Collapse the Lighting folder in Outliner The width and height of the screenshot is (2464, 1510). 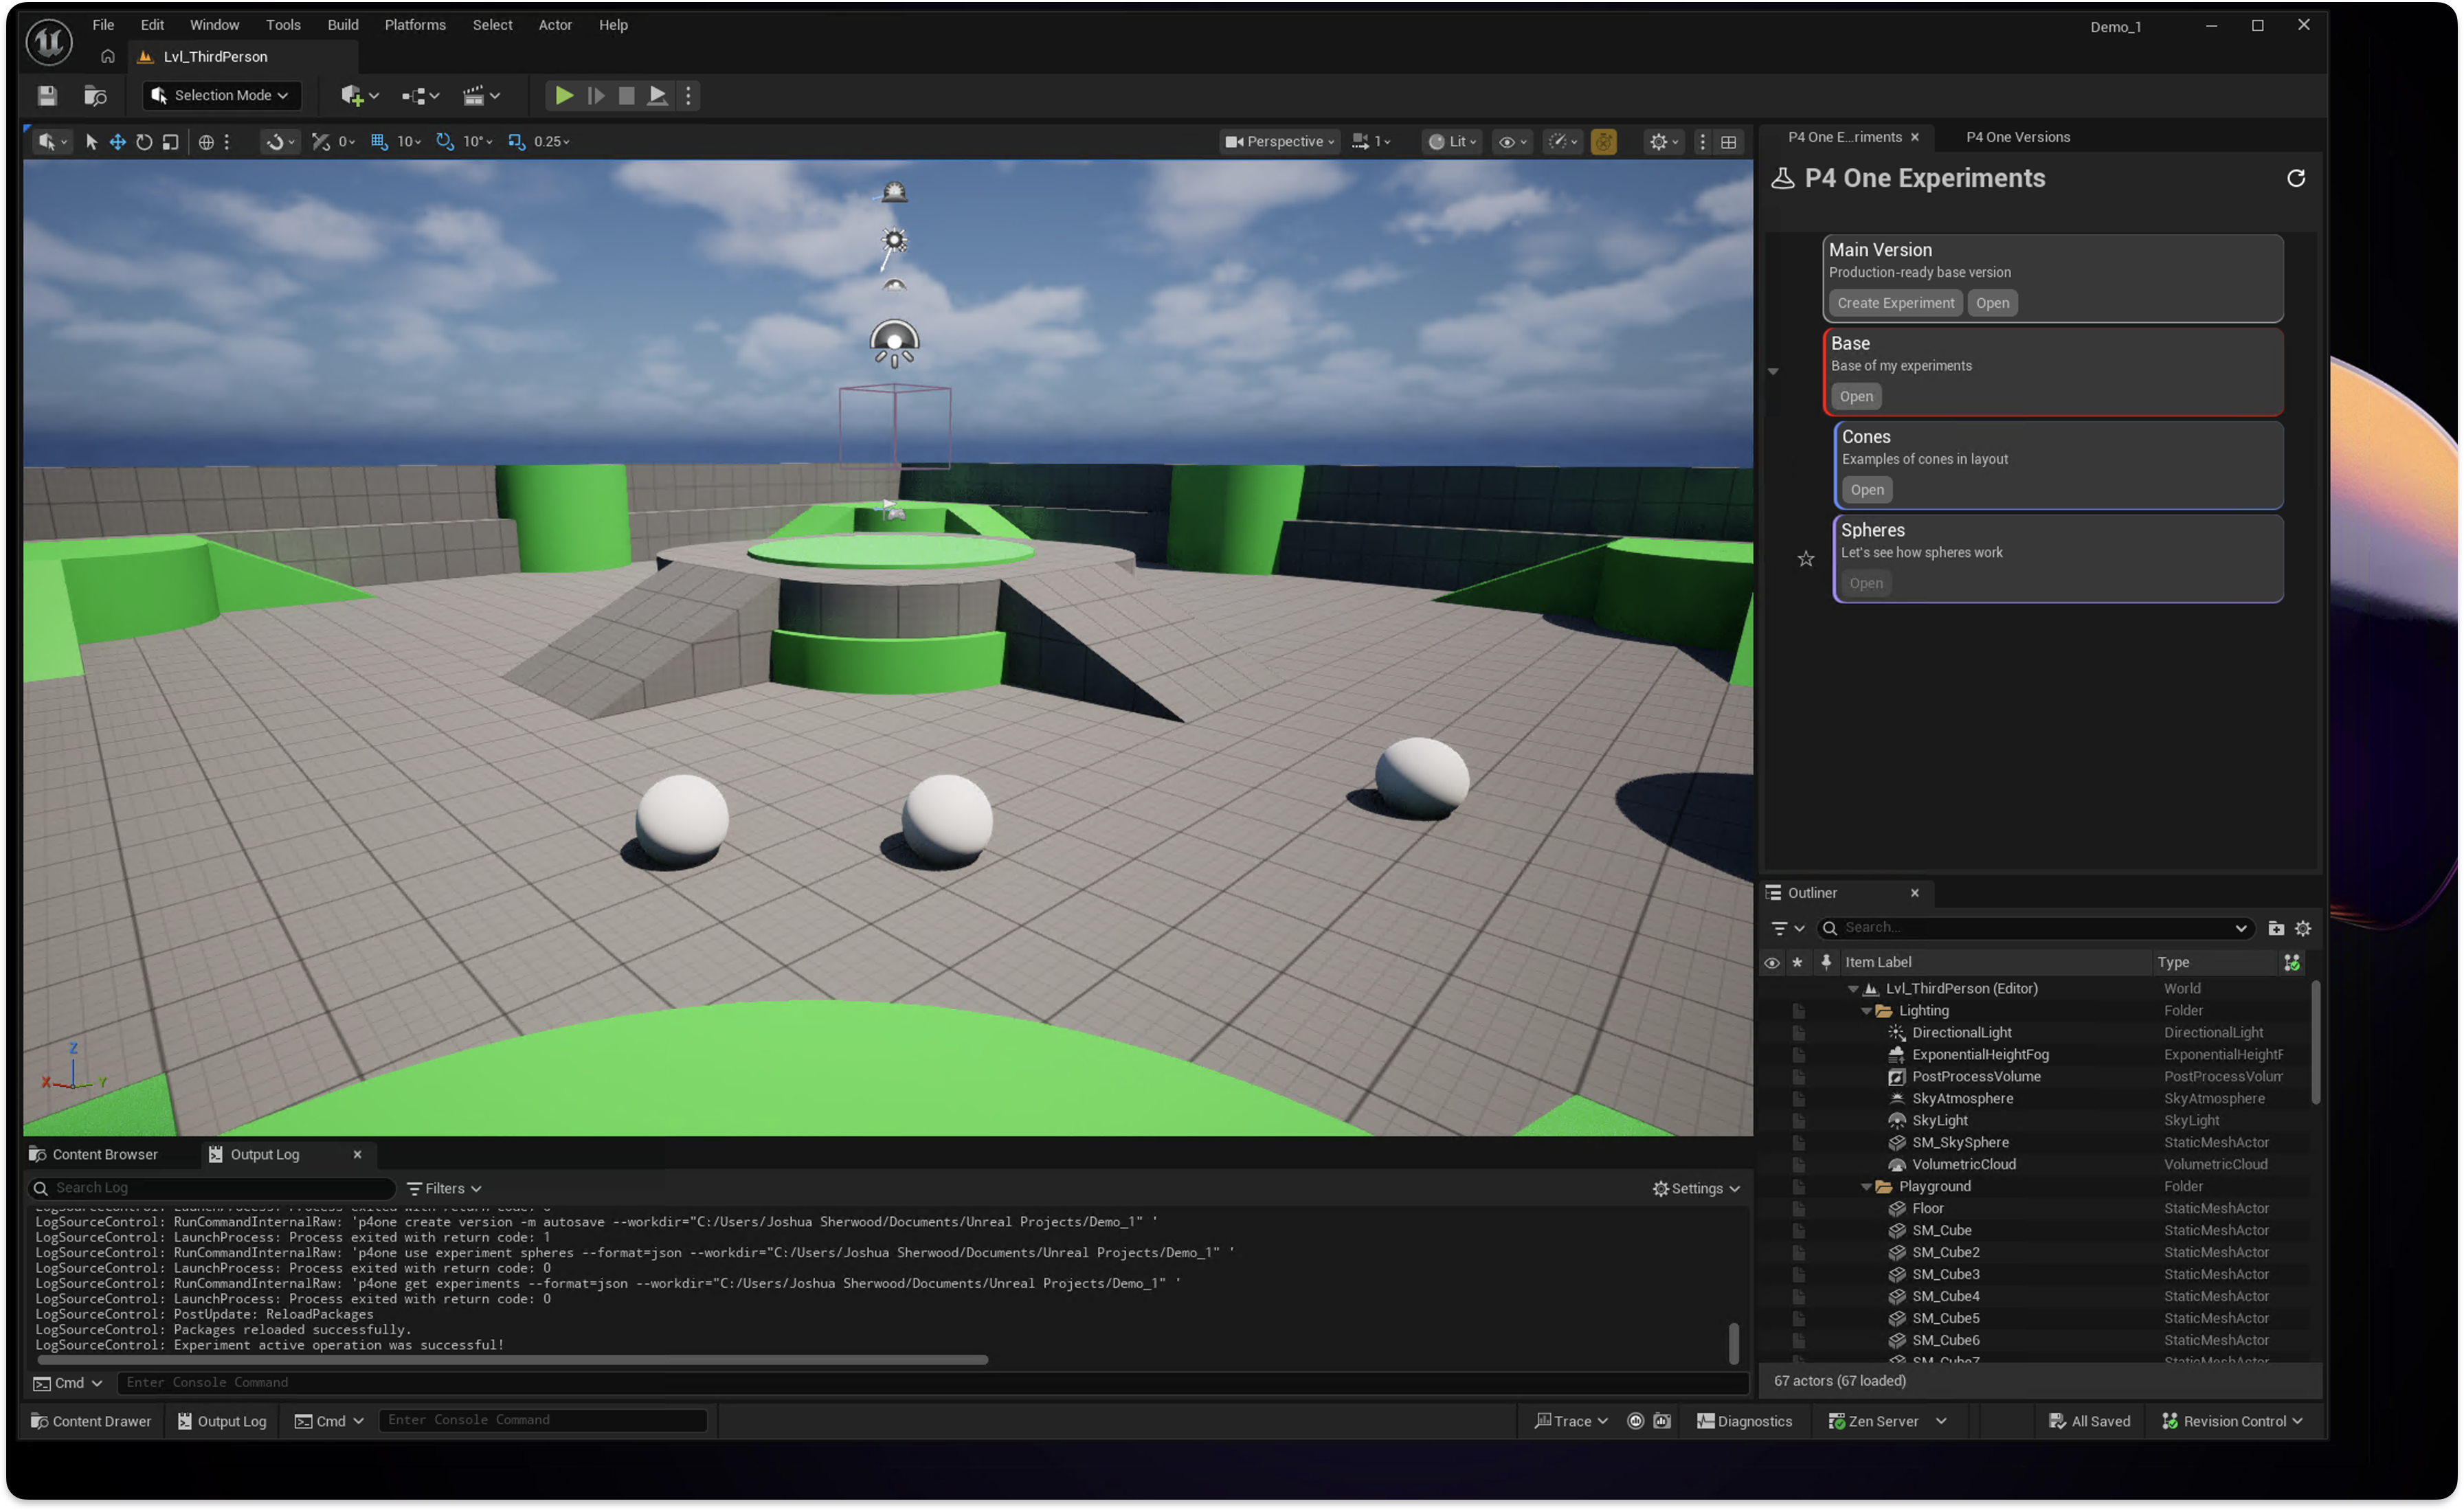click(x=1866, y=1011)
